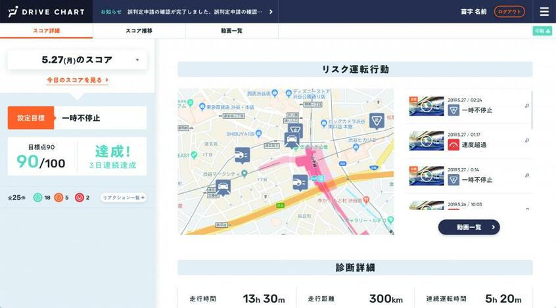Follow the 今日のスコアを見る link
556x308 pixels.
(x=78, y=80)
